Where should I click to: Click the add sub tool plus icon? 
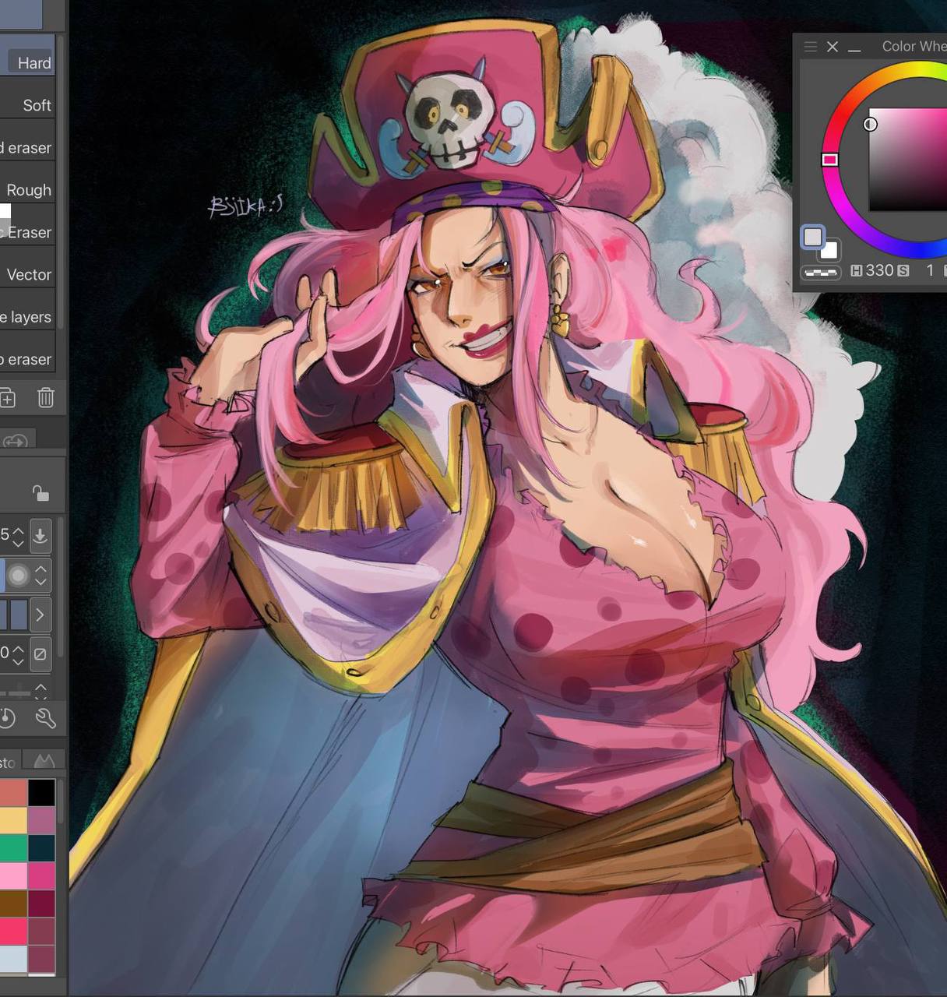[7, 398]
